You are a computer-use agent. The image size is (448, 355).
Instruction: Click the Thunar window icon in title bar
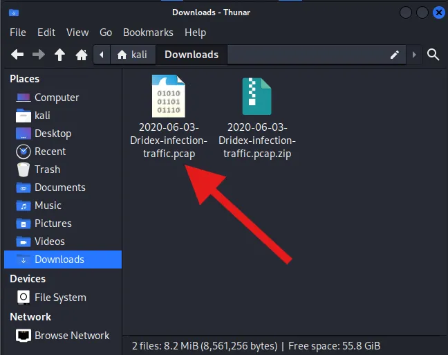(x=14, y=12)
